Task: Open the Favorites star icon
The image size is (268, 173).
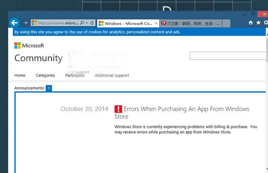Action: (x=259, y=22)
